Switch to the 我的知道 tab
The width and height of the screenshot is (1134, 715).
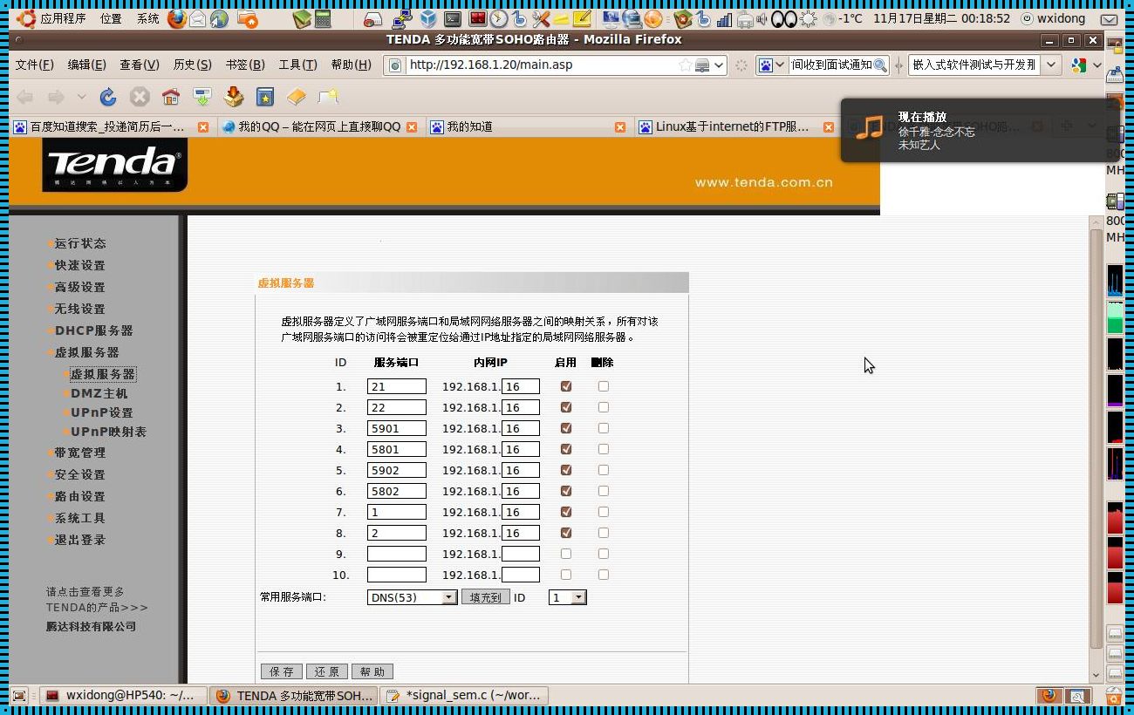coord(529,126)
